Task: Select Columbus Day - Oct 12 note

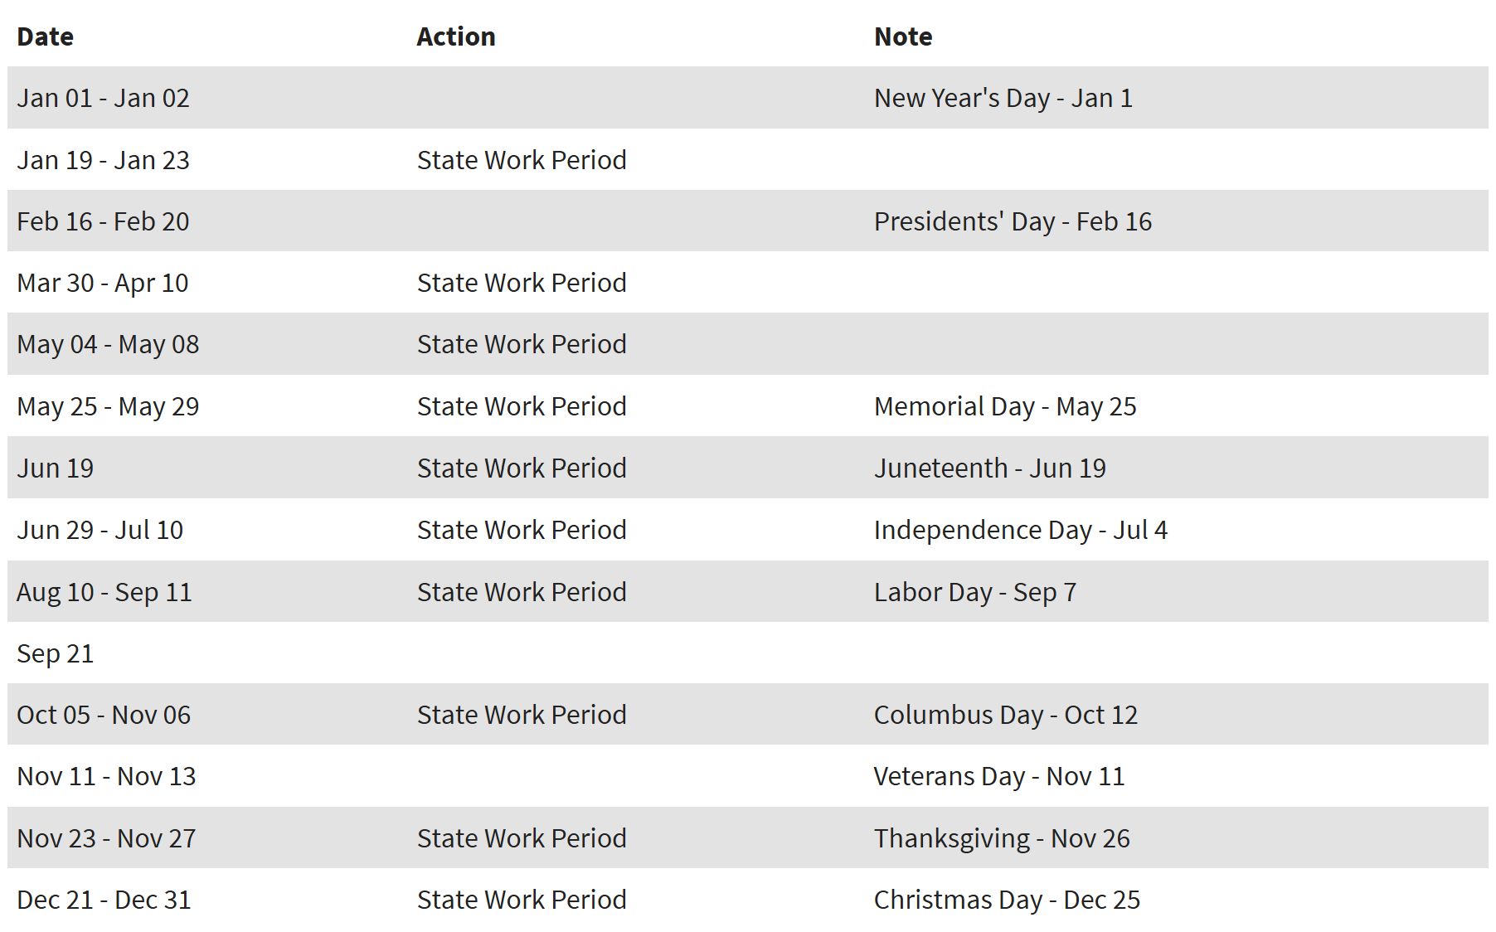Action: pyautogui.click(x=1006, y=715)
